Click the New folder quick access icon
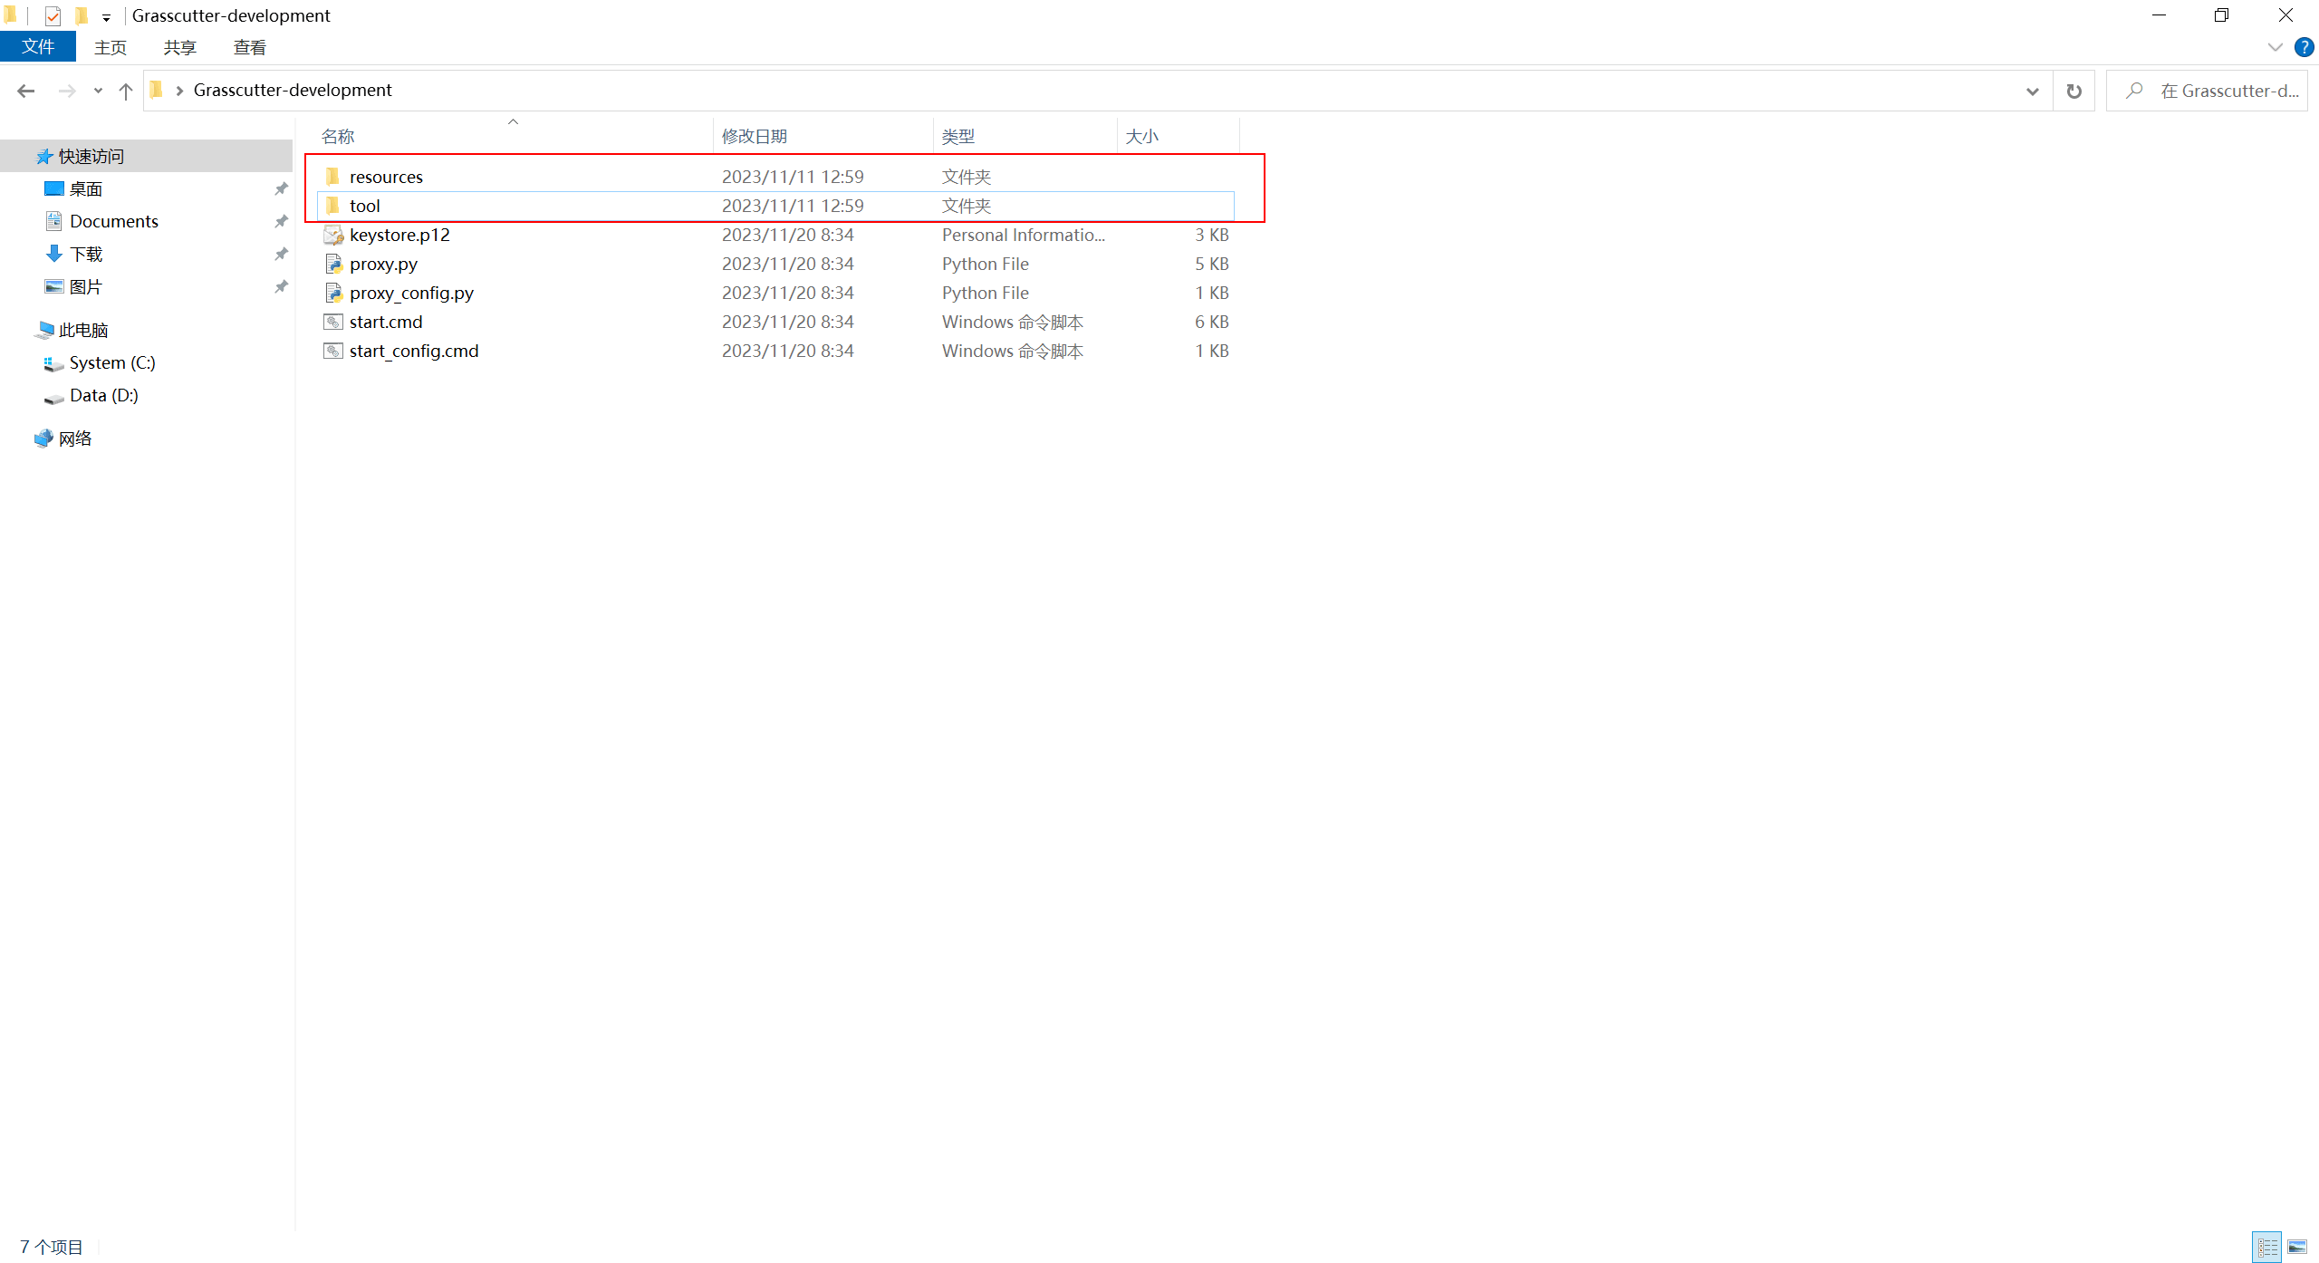2319x1263 pixels. 82,15
